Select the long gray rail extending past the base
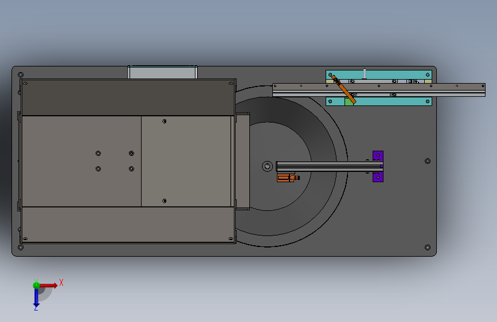The image size is (497, 322). (x=379, y=90)
